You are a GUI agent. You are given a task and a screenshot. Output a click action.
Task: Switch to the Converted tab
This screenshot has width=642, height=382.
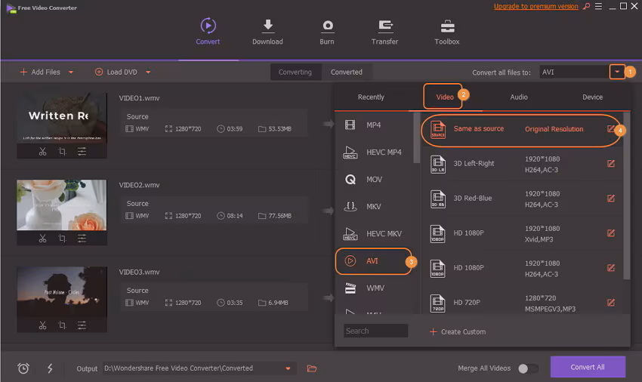coord(347,72)
